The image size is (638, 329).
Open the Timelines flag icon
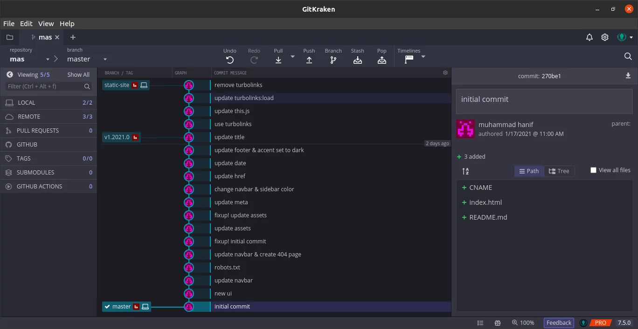coord(409,60)
